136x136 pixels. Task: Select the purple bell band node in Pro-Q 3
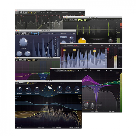coord(87,76)
